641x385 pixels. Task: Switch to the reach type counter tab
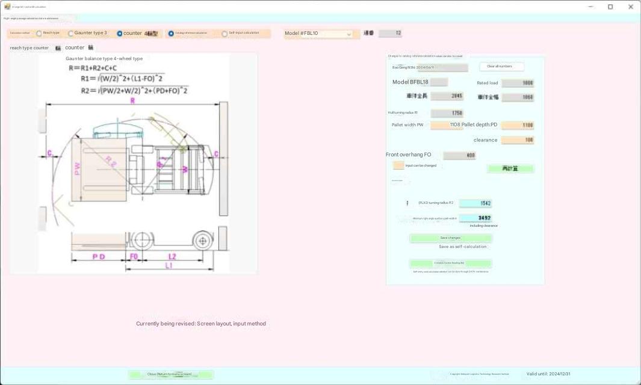point(29,48)
